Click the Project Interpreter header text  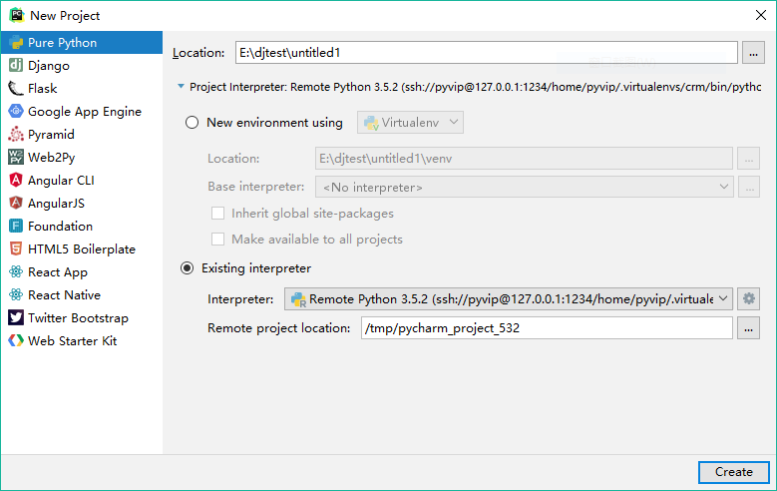tap(475, 87)
